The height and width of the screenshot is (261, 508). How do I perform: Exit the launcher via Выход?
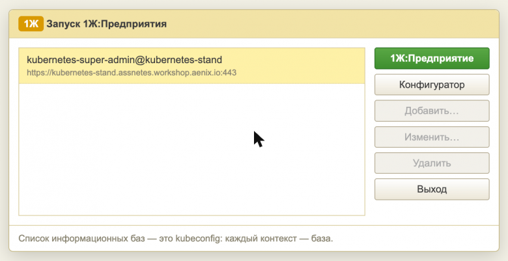(x=432, y=189)
